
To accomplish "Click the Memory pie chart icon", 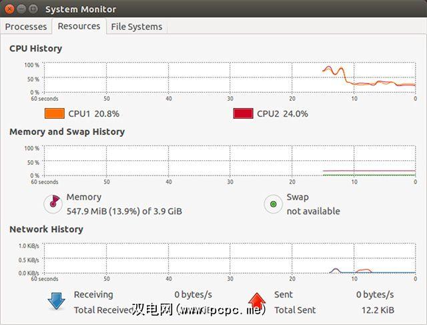I will 53,204.
